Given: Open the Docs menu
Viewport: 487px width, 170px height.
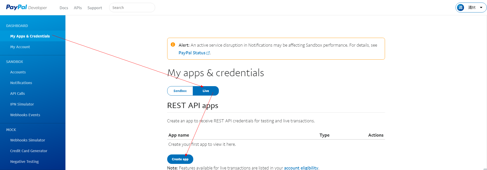Looking at the screenshot, I should pyautogui.click(x=64, y=8).
